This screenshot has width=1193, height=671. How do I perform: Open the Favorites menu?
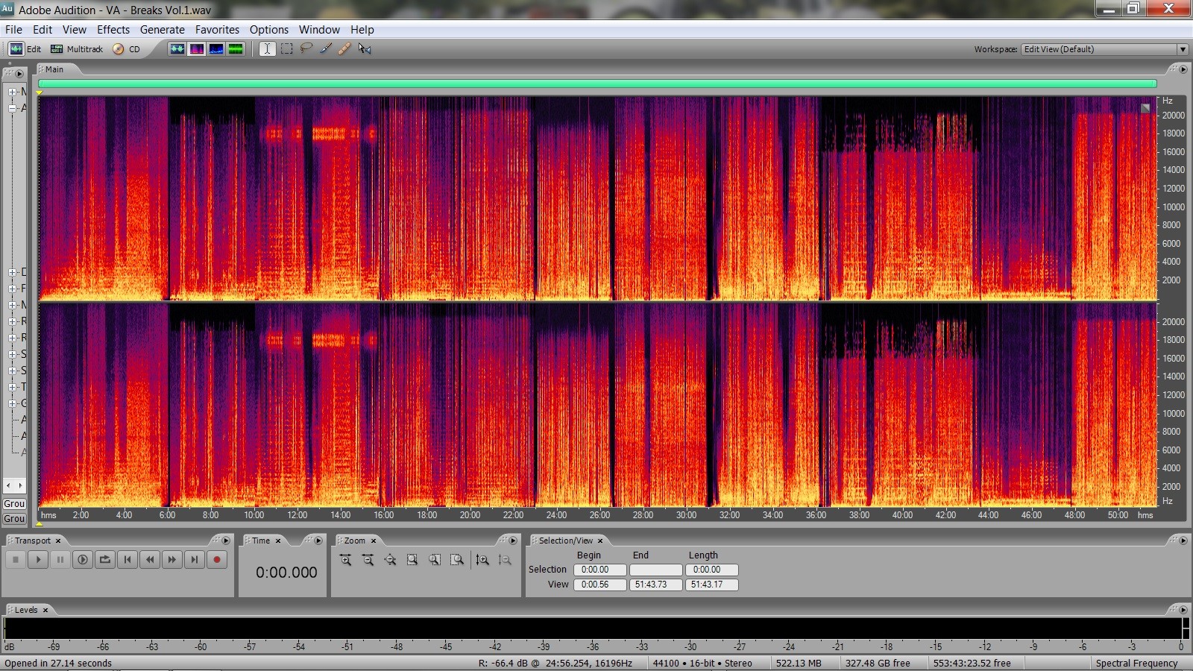tap(217, 30)
